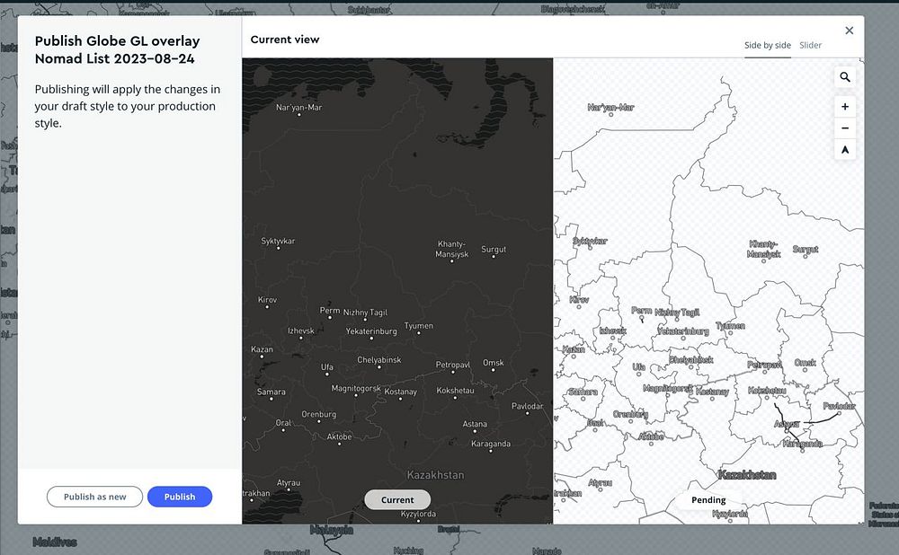The width and height of the screenshot is (899, 555).
Task: Click Karaganda label on the dark map
Action: (x=491, y=444)
